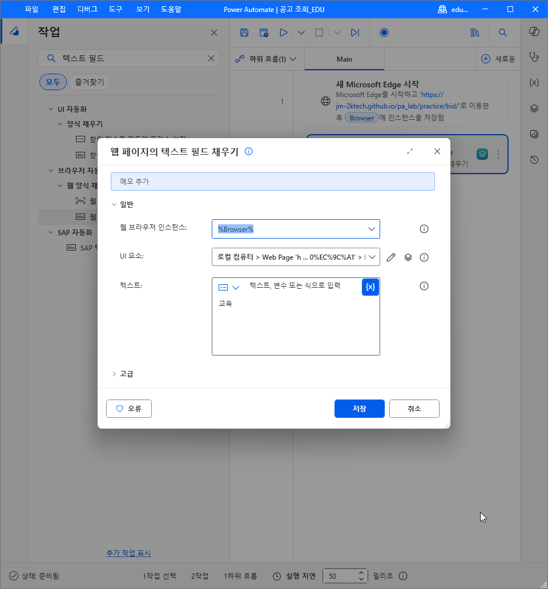Viewport: 548px width, 589px height.
Task: Click the search flow magnifier icon
Action: (502, 33)
